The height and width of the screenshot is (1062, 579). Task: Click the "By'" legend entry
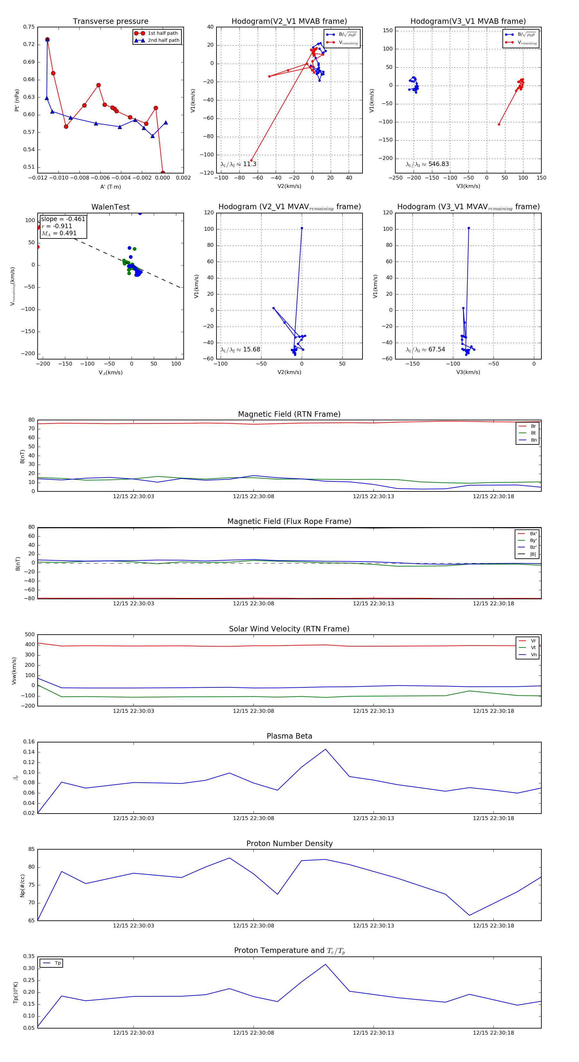click(528, 540)
